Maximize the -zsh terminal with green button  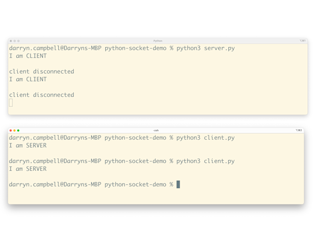coord(18,131)
